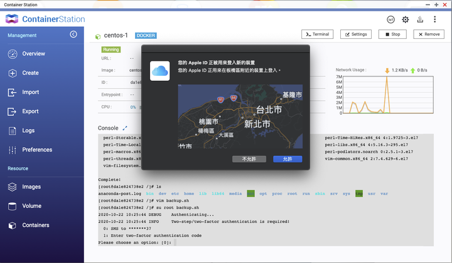This screenshot has width=452, height=263.
Task: Click 'anaconda-post.log' in console listing
Action: tap(120, 193)
